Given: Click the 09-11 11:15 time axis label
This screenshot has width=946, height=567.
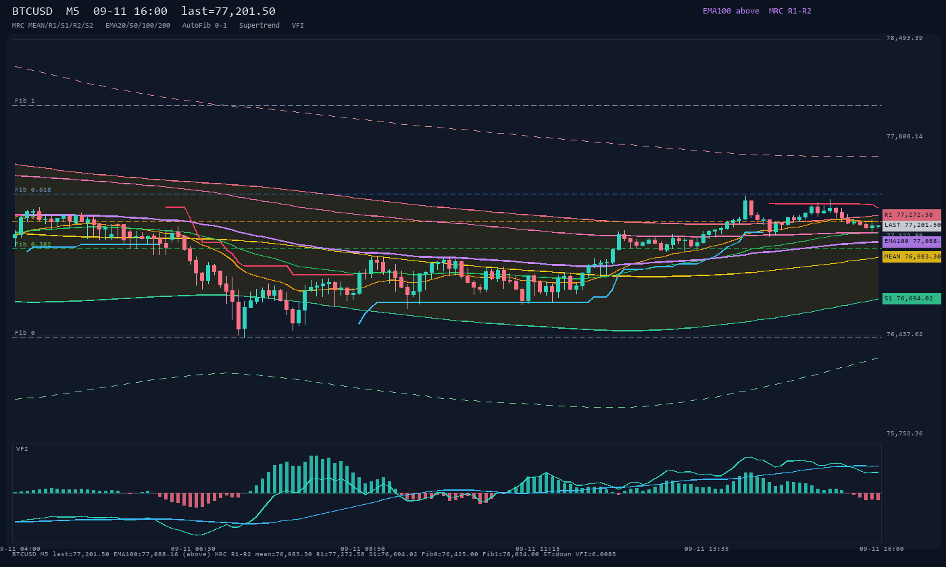Looking at the screenshot, I should (x=537, y=549).
